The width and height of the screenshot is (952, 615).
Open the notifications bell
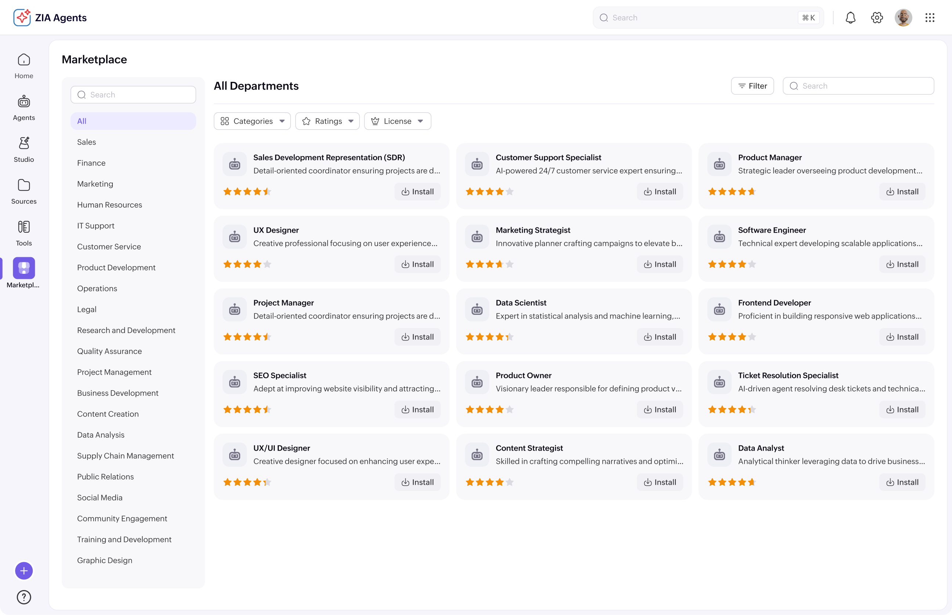pos(851,18)
